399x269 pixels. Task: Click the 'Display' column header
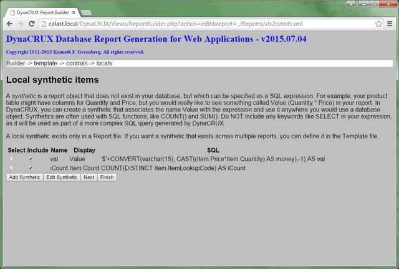84,150
